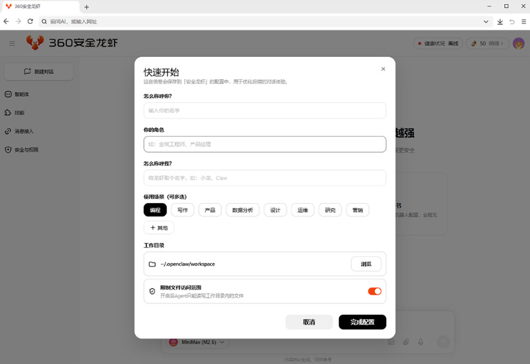
Task: Click the paperclip attachment icon
Action: [x=406, y=342]
